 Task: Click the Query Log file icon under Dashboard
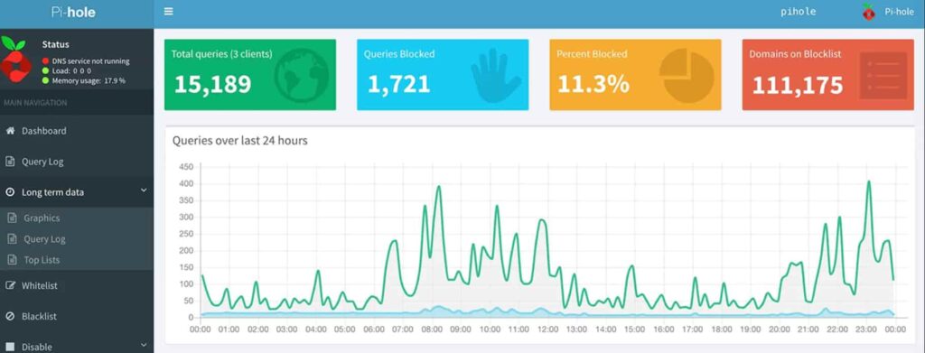pos(10,162)
